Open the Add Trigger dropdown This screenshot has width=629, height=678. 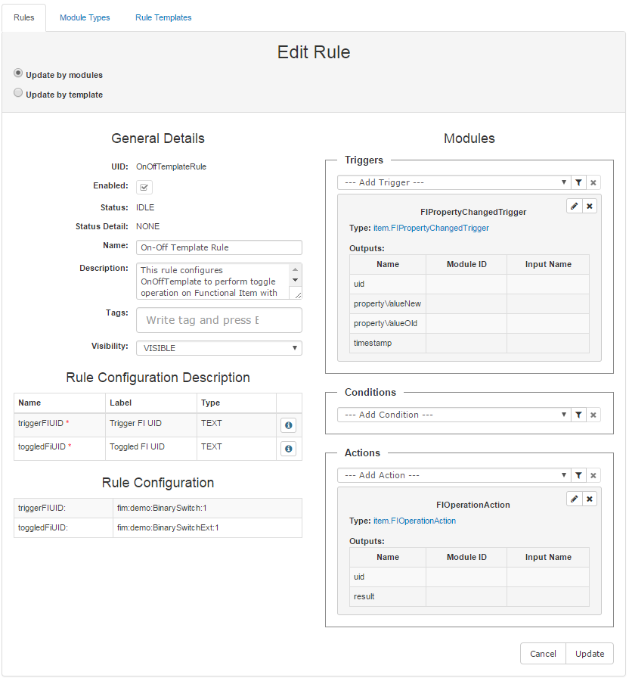pyautogui.click(x=454, y=182)
